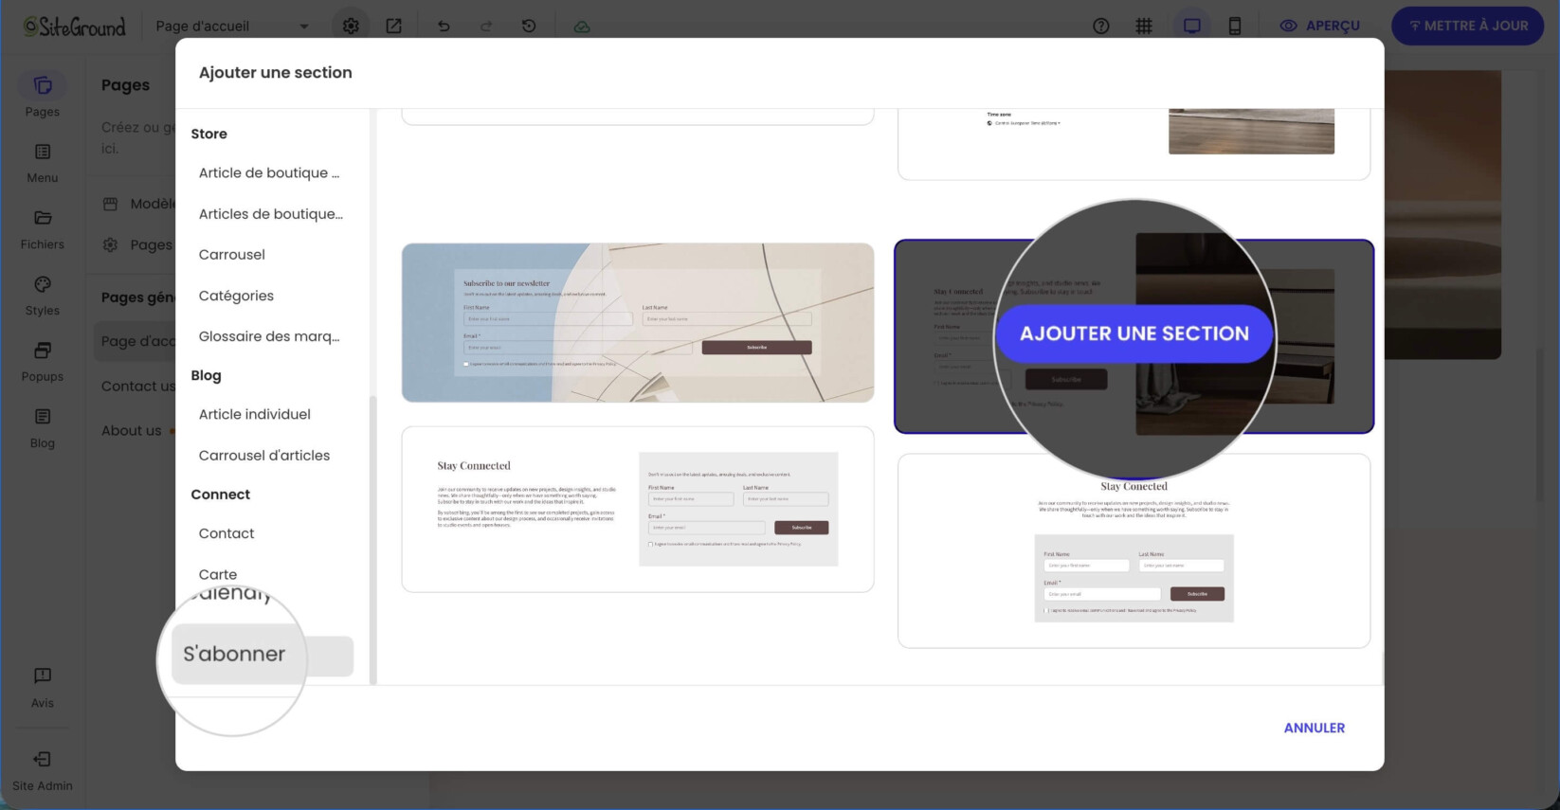Switch to desktop view
Image resolution: width=1560 pixels, height=810 pixels.
point(1191,26)
